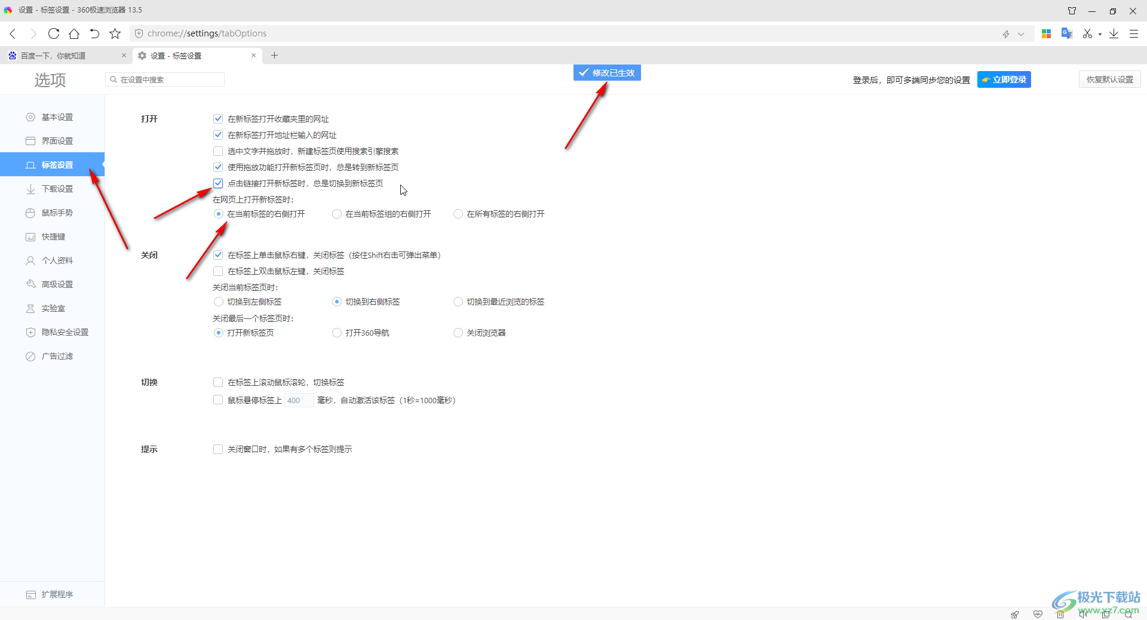The width and height of the screenshot is (1147, 620).
Task: Enable 选中文字并拖放时 search checkbox
Action: (x=218, y=151)
